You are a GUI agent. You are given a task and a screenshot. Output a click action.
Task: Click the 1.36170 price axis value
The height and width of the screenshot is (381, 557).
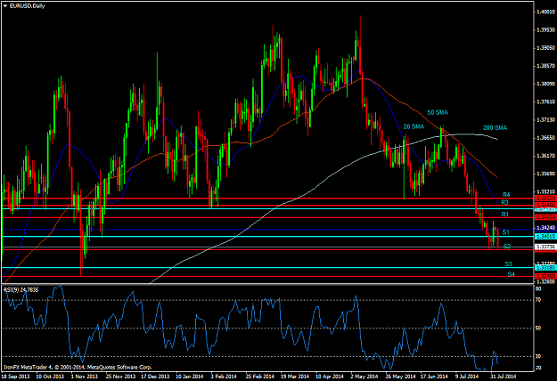[x=545, y=156]
